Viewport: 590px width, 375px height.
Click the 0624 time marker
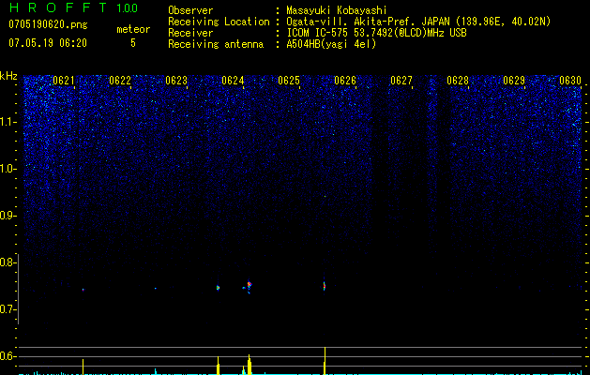pyautogui.click(x=233, y=81)
